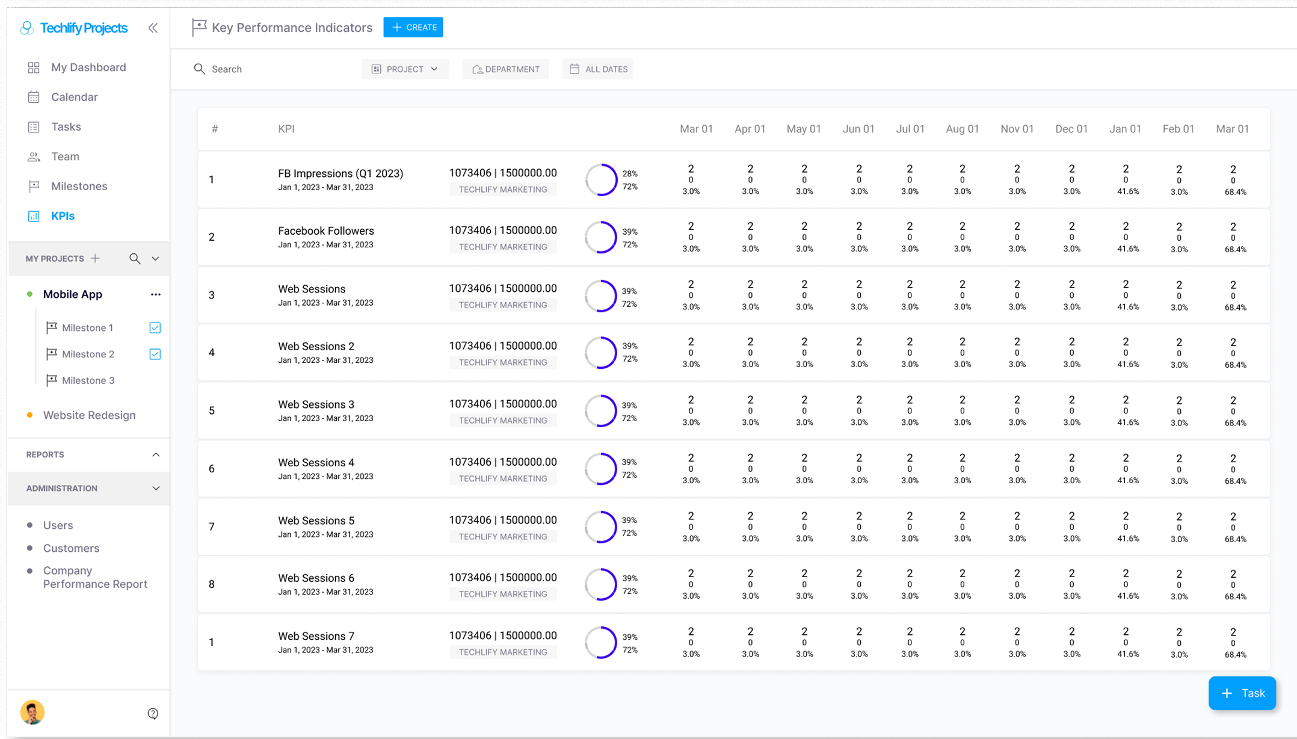The width and height of the screenshot is (1297, 739).
Task: Click the KPI column header
Action: pos(286,129)
